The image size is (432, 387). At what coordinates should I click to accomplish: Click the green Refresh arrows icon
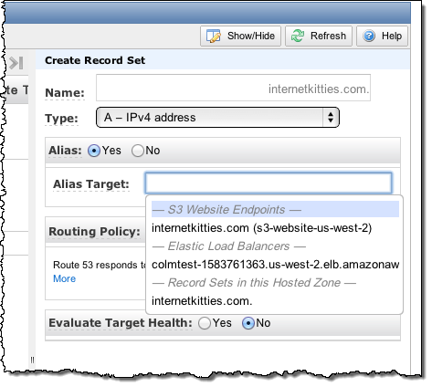(x=298, y=36)
